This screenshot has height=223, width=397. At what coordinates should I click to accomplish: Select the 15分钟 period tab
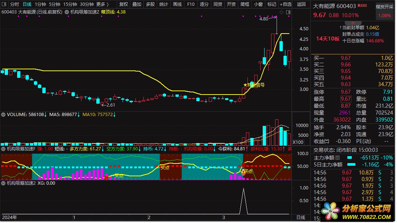(70, 4)
